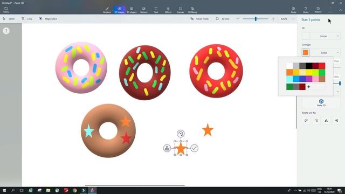Click the 125% zoom value

[x=284, y=19]
